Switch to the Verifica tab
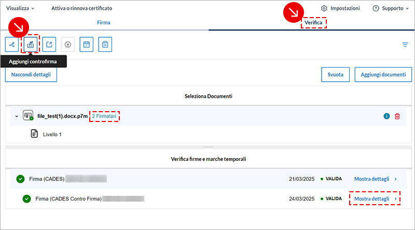Screen dimensions: 415x230 (314, 23)
